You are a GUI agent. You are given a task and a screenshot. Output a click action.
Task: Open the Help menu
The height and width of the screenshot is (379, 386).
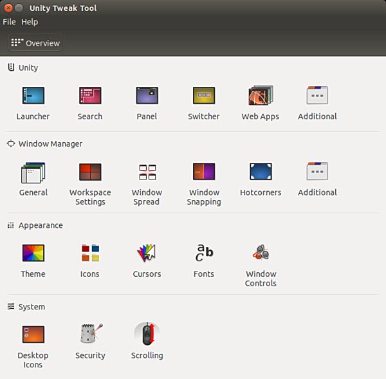(30, 22)
